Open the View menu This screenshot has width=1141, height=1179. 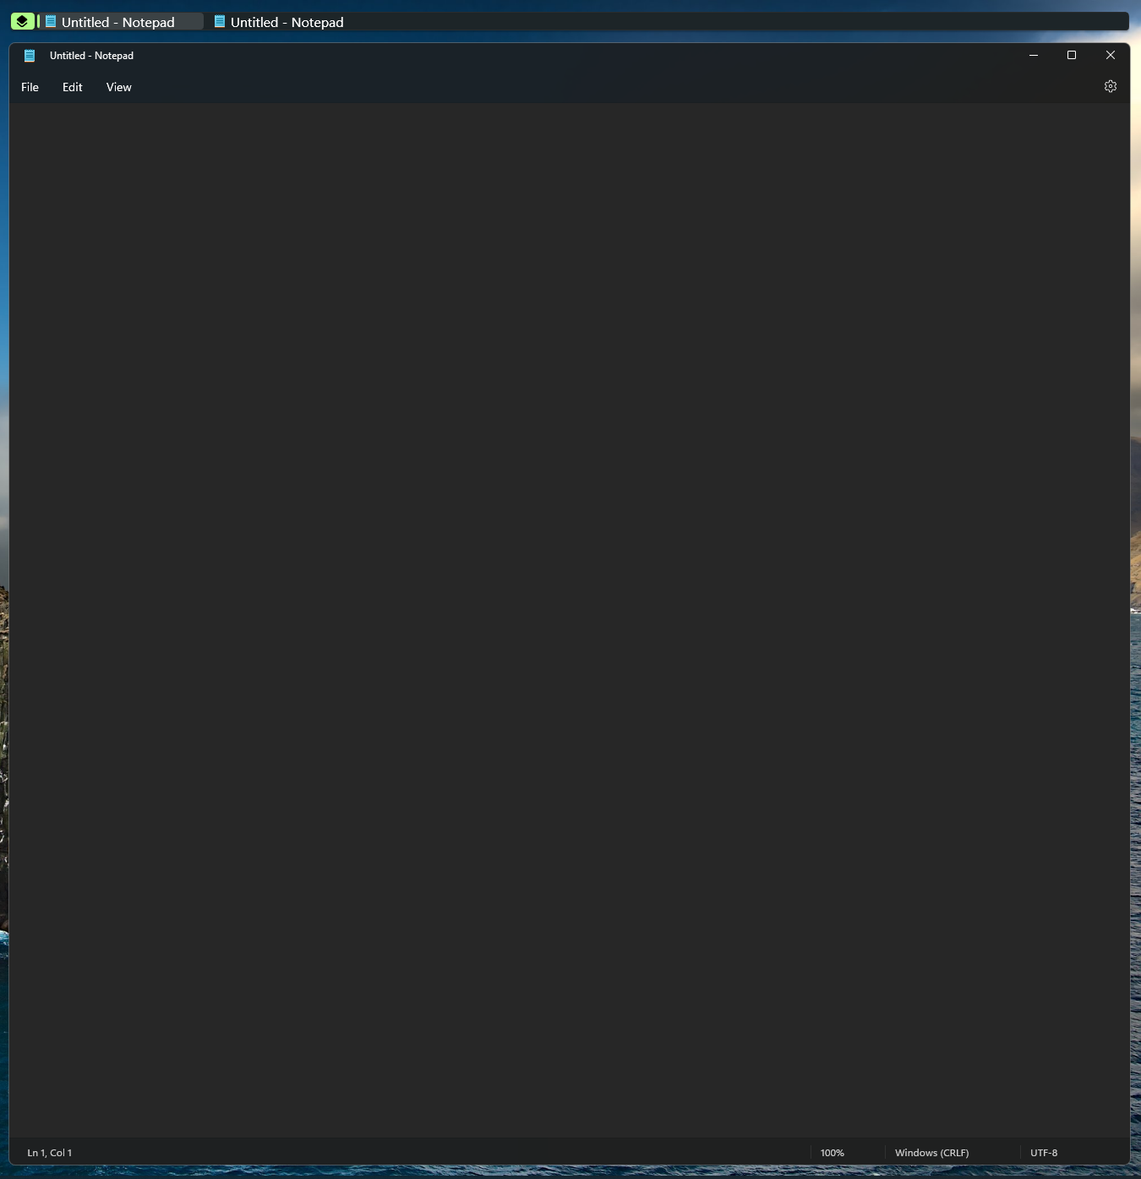click(119, 87)
